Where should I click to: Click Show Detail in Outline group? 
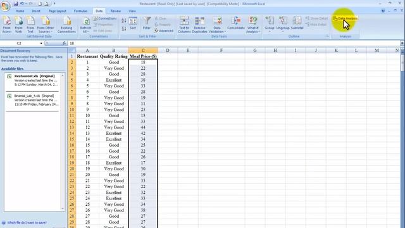pos(316,18)
